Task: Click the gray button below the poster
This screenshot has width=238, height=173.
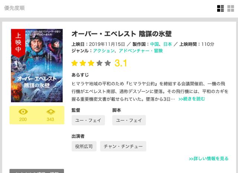Action: (x=37, y=171)
